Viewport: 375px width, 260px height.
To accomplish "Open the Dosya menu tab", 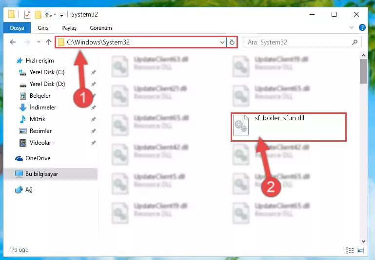I will click(x=17, y=28).
